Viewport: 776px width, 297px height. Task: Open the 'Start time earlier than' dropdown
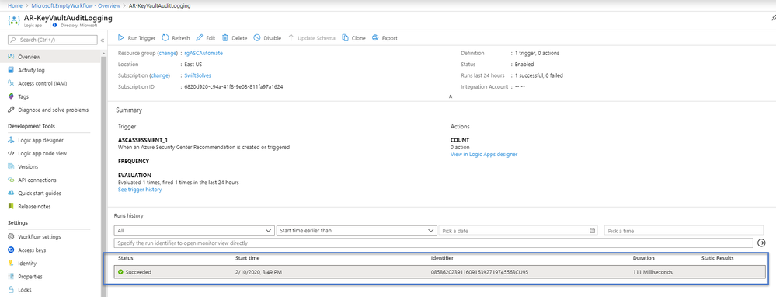click(x=356, y=231)
